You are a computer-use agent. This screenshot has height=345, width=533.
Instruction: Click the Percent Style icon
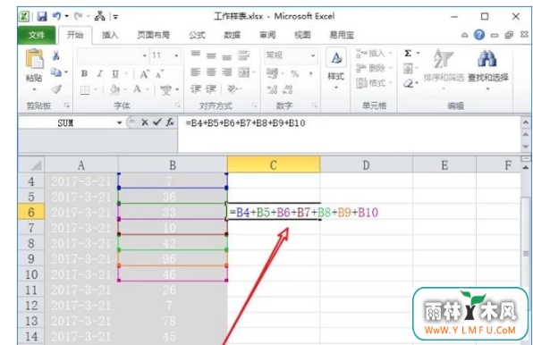click(x=294, y=73)
